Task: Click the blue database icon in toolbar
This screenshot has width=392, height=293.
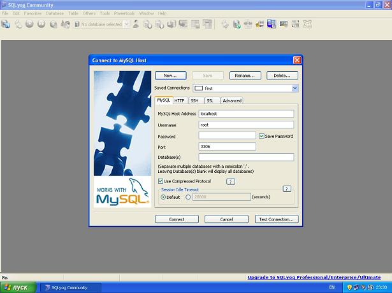Action: pyautogui.click(x=272, y=24)
